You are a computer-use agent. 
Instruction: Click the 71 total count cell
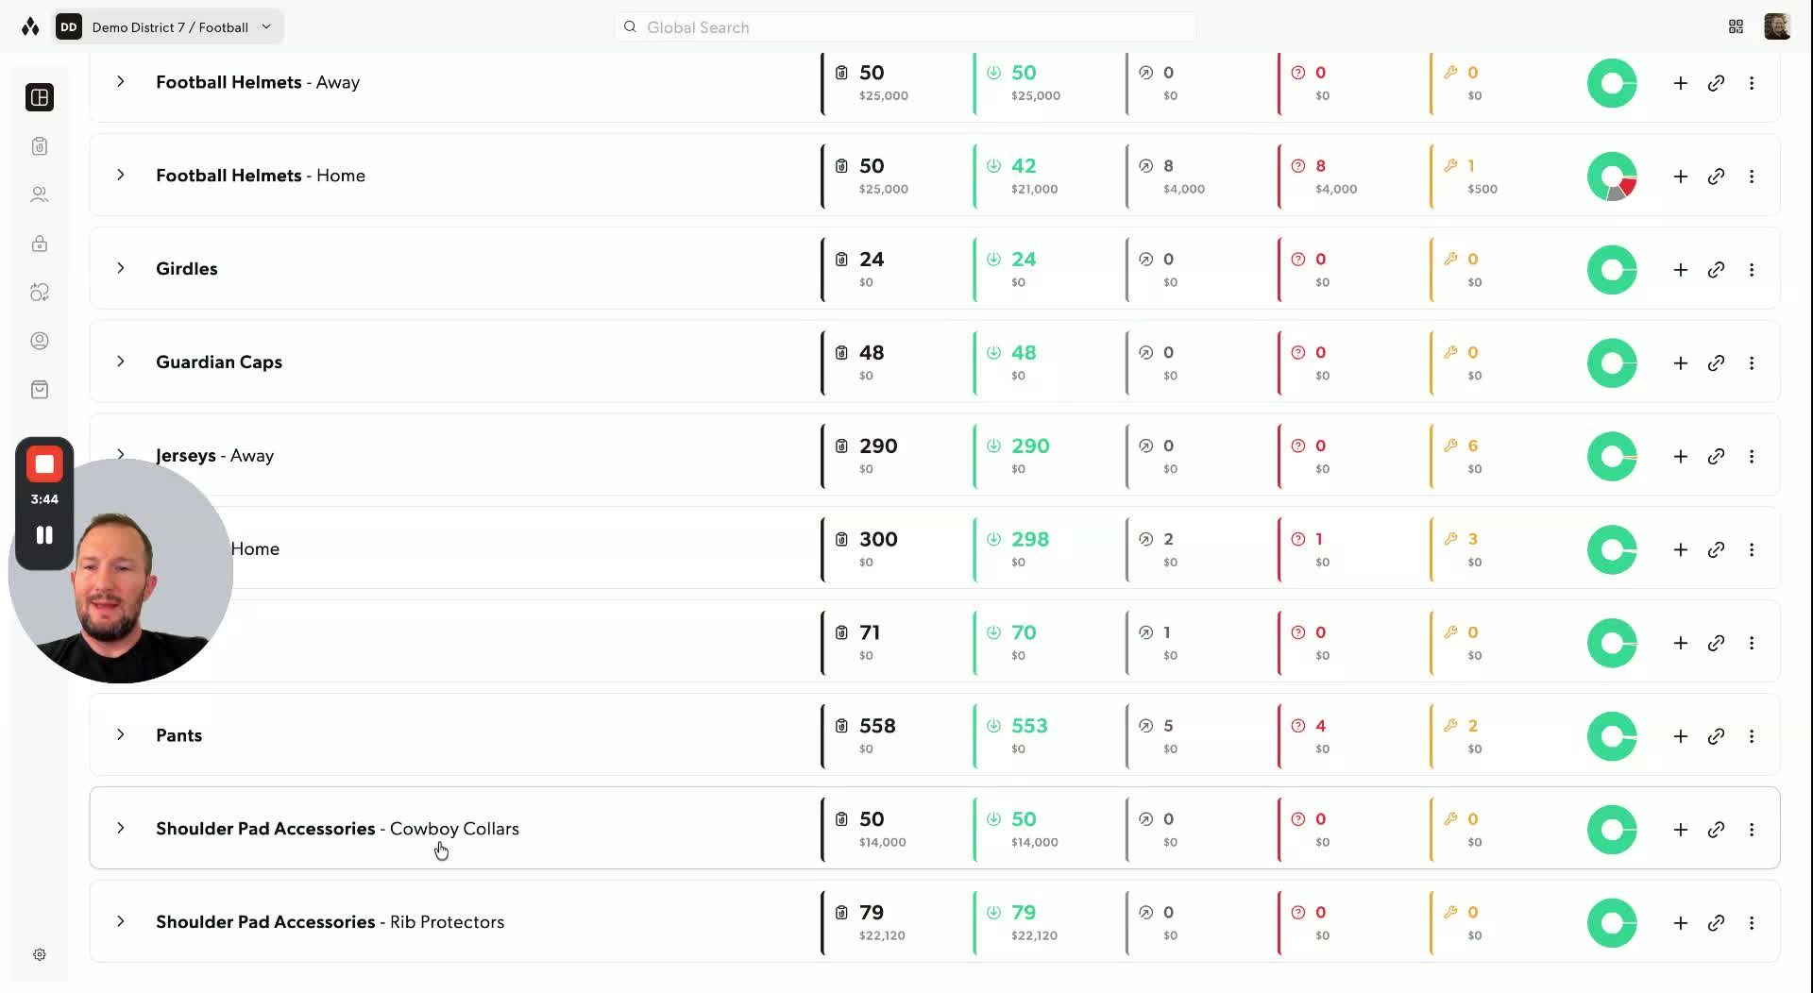pos(870,632)
